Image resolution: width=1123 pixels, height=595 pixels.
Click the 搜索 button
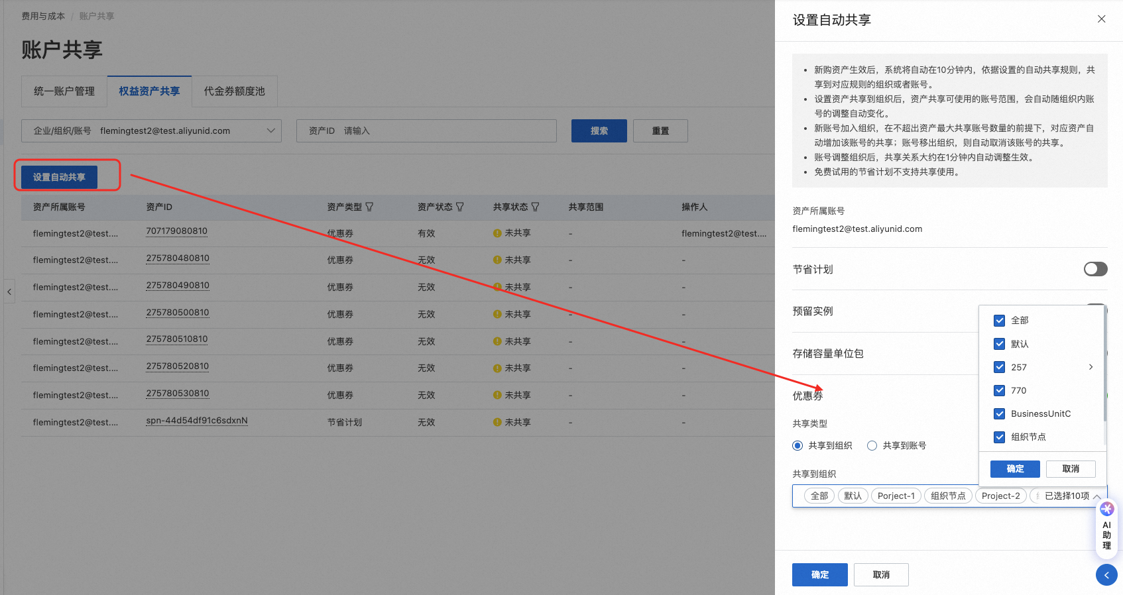click(599, 131)
